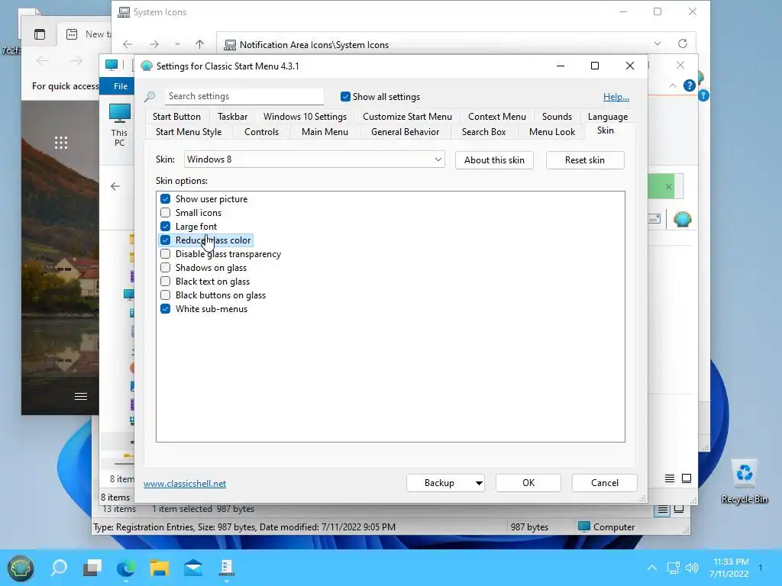
Task: Enable Shadows on glass
Action: (166, 268)
